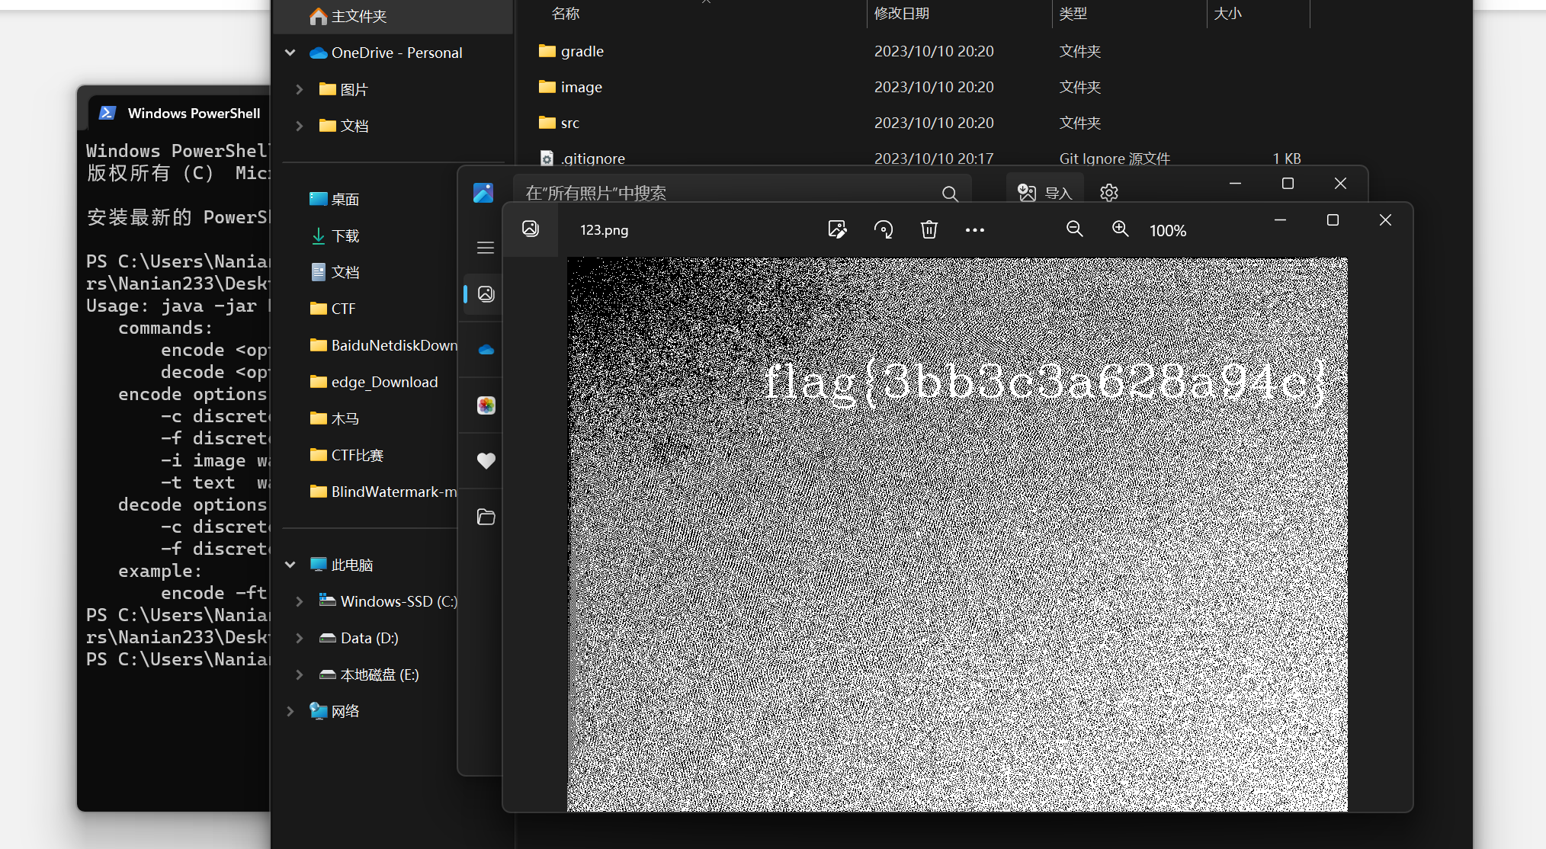Open the Folders icon in Photos sidebar

tap(486, 517)
